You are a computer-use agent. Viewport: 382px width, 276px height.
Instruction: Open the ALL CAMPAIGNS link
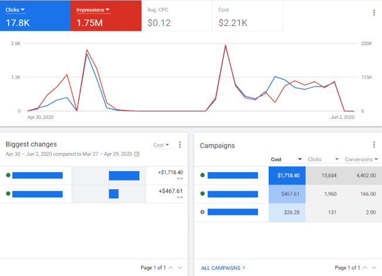[x=223, y=268]
